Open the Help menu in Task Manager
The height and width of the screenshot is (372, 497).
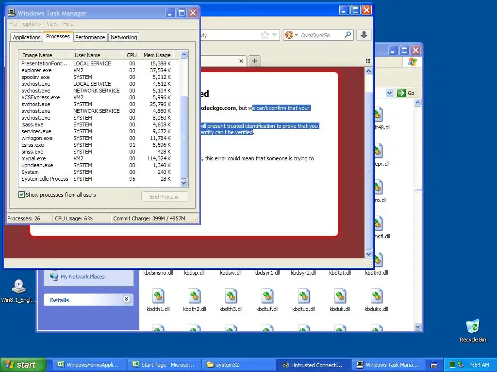point(68,24)
